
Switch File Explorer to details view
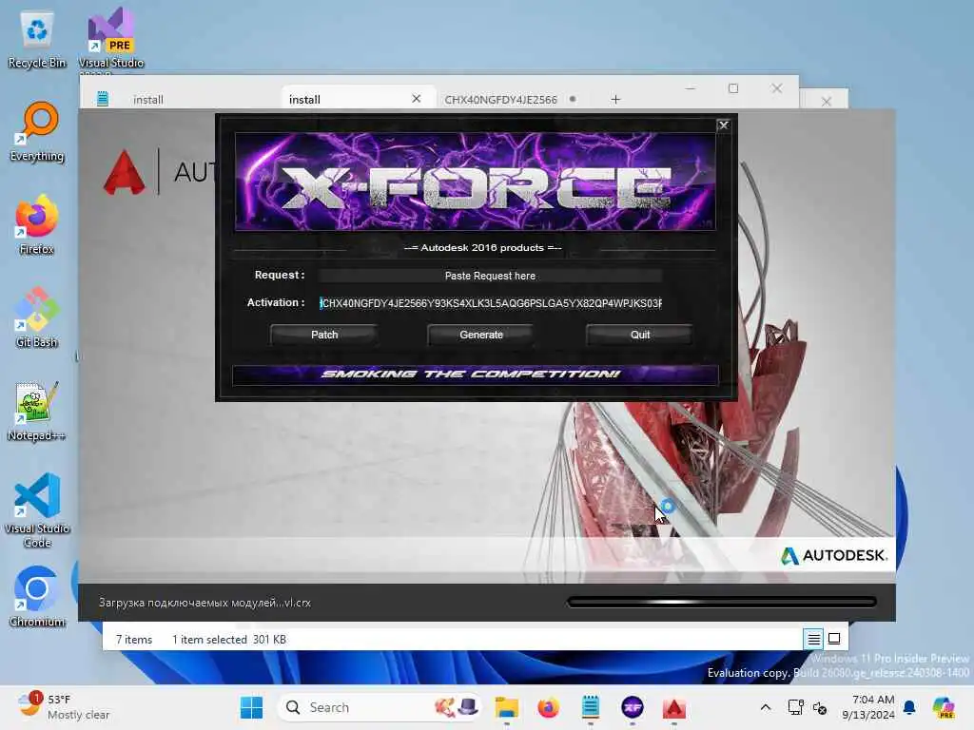coord(813,639)
